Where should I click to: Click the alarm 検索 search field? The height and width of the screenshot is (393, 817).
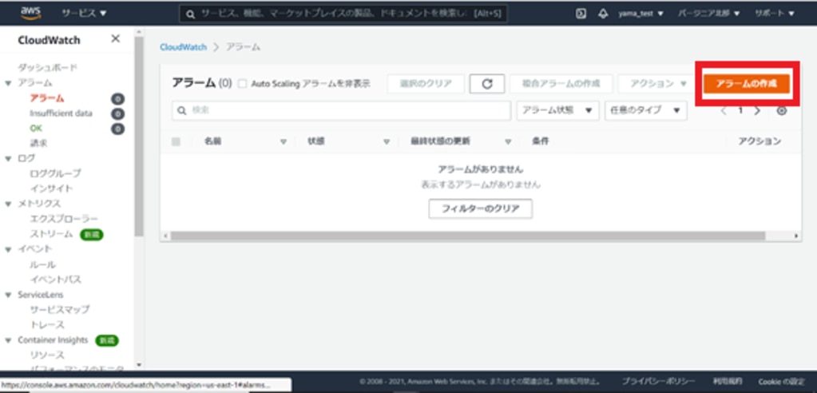(343, 110)
